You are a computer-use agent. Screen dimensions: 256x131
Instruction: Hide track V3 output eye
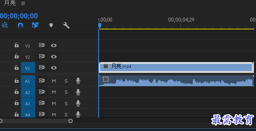tap(54, 46)
